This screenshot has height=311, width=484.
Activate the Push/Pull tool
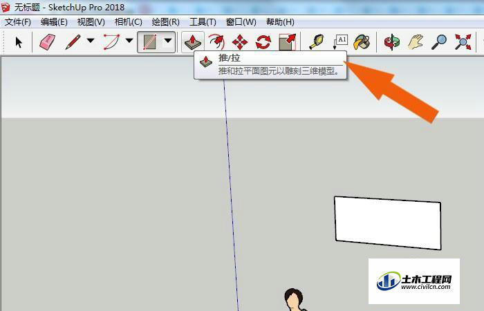point(193,42)
